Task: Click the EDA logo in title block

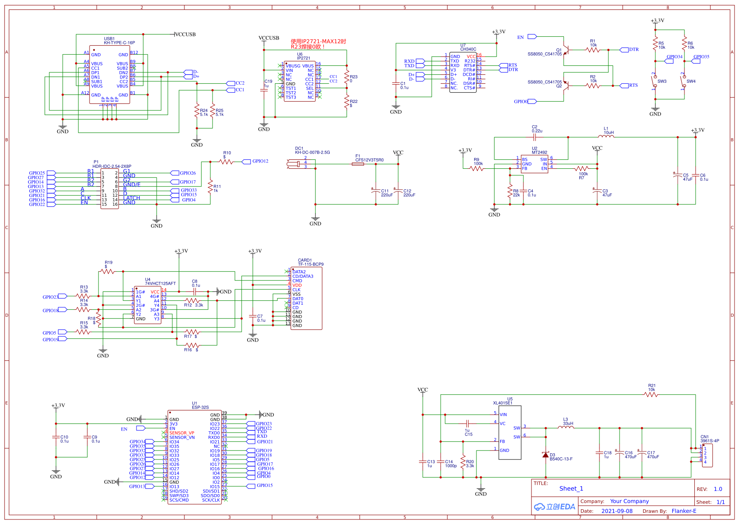Action: point(554,507)
